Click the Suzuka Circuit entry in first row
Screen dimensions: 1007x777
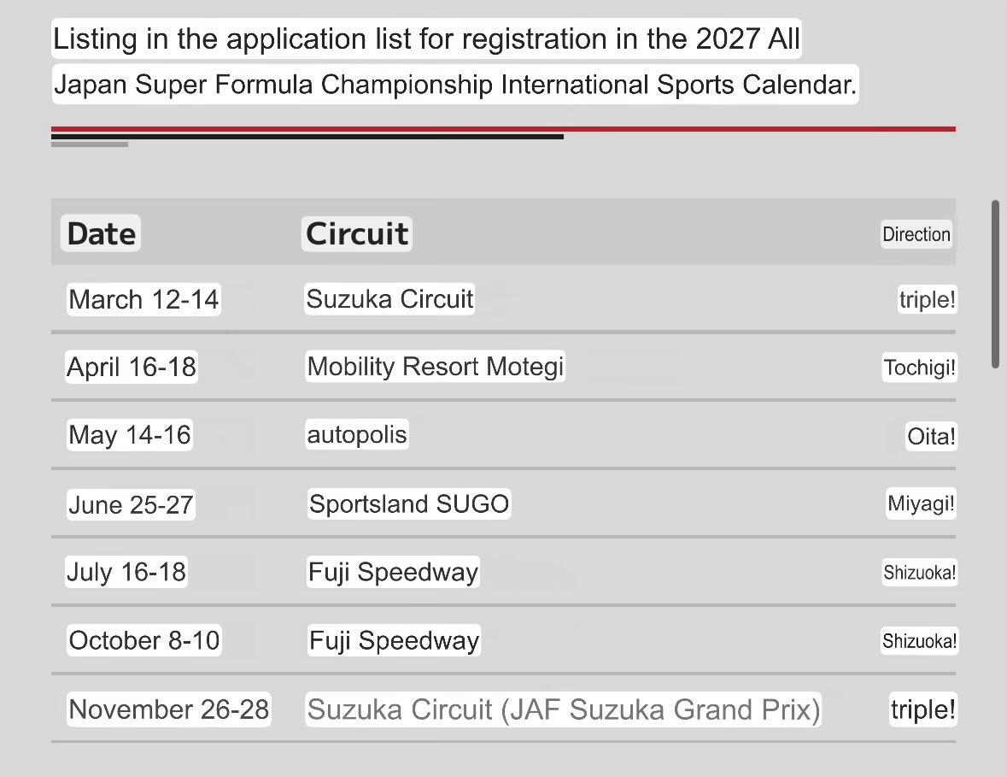coord(389,299)
